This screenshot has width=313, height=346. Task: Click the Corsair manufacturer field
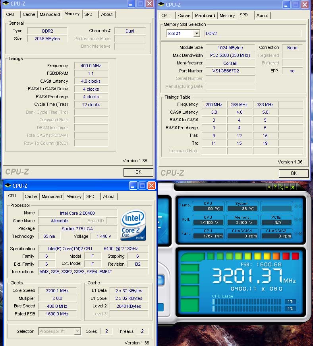230,63
